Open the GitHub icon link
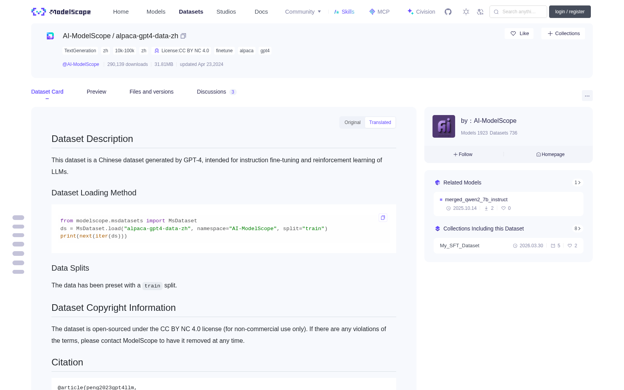The height and width of the screenshot is (390, 624). 448,12
